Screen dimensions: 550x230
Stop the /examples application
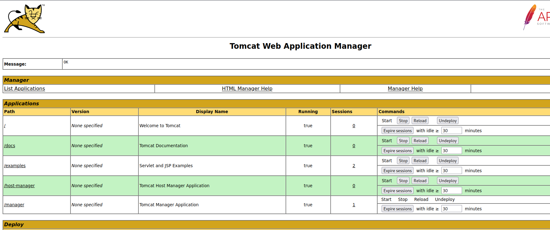point(403,161)
